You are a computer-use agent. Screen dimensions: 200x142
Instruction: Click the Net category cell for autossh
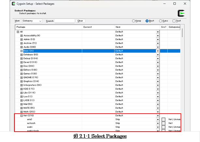click(x=171, y=123)
